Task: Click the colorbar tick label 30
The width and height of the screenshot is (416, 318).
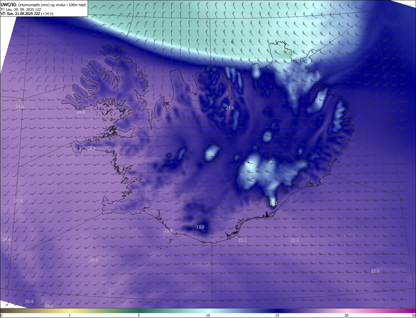Action: pyautogui.click(x=346, y=315)
